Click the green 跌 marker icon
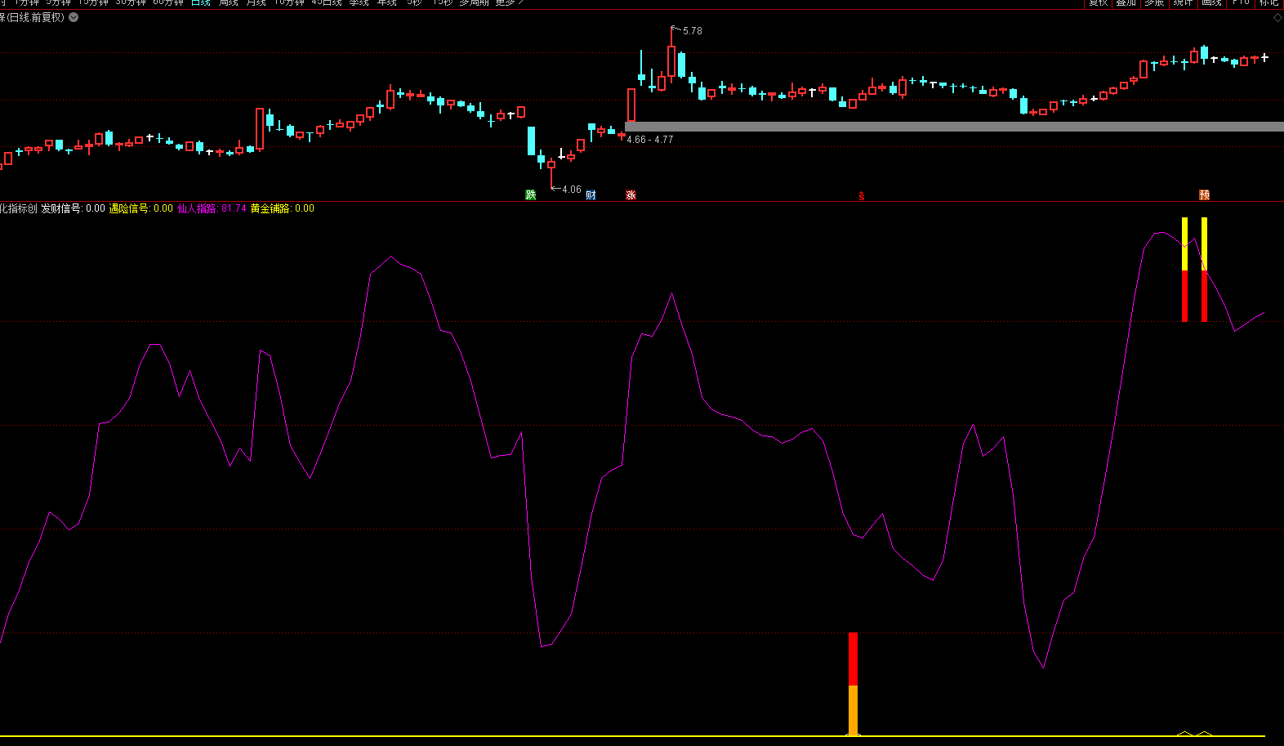1284x746 pixels. pos(531,194)
